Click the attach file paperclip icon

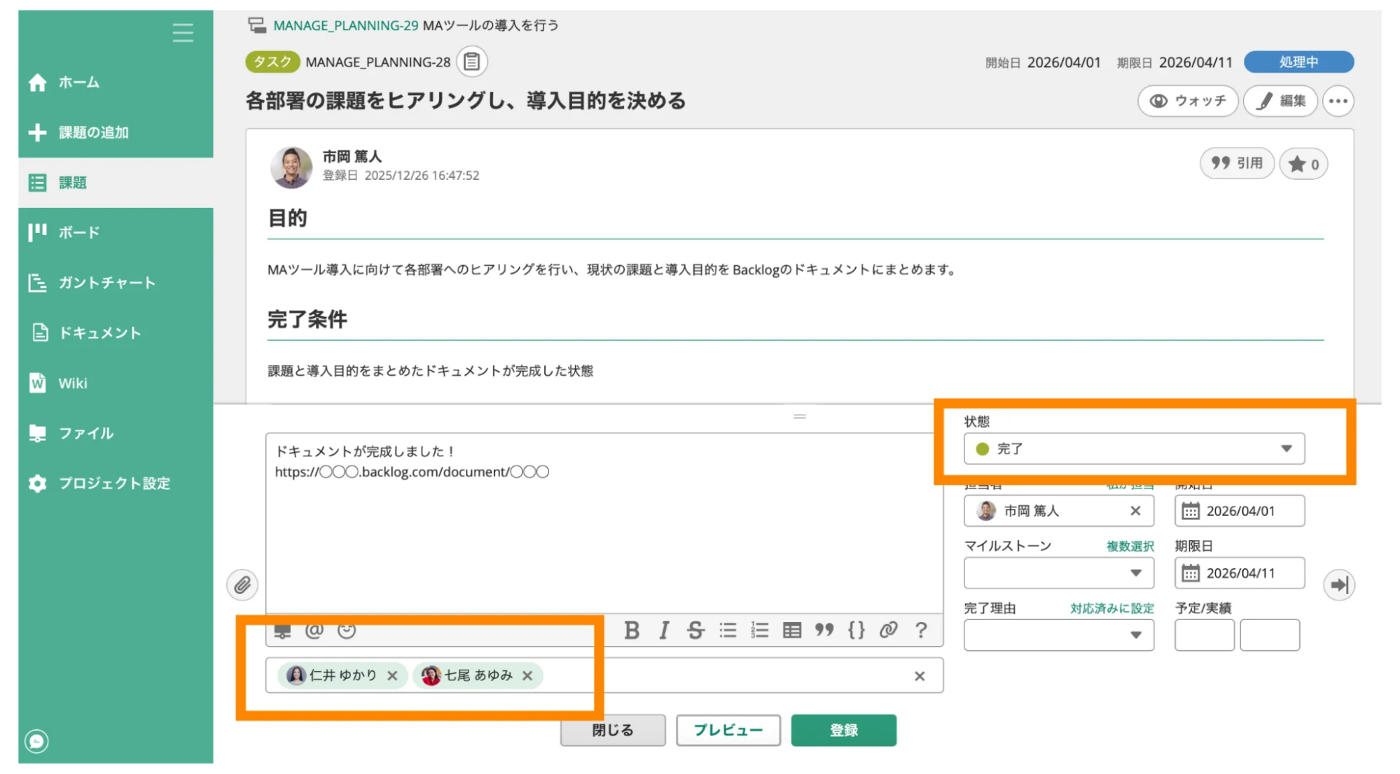tap(242, 585)
